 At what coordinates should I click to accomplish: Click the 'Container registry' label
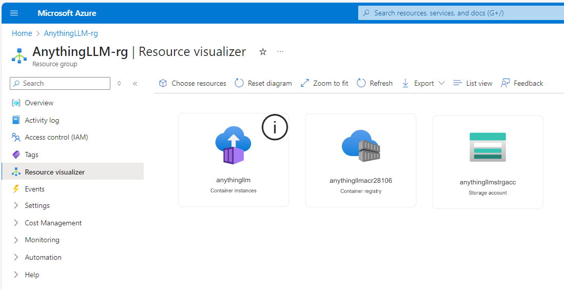pos(361,191)
